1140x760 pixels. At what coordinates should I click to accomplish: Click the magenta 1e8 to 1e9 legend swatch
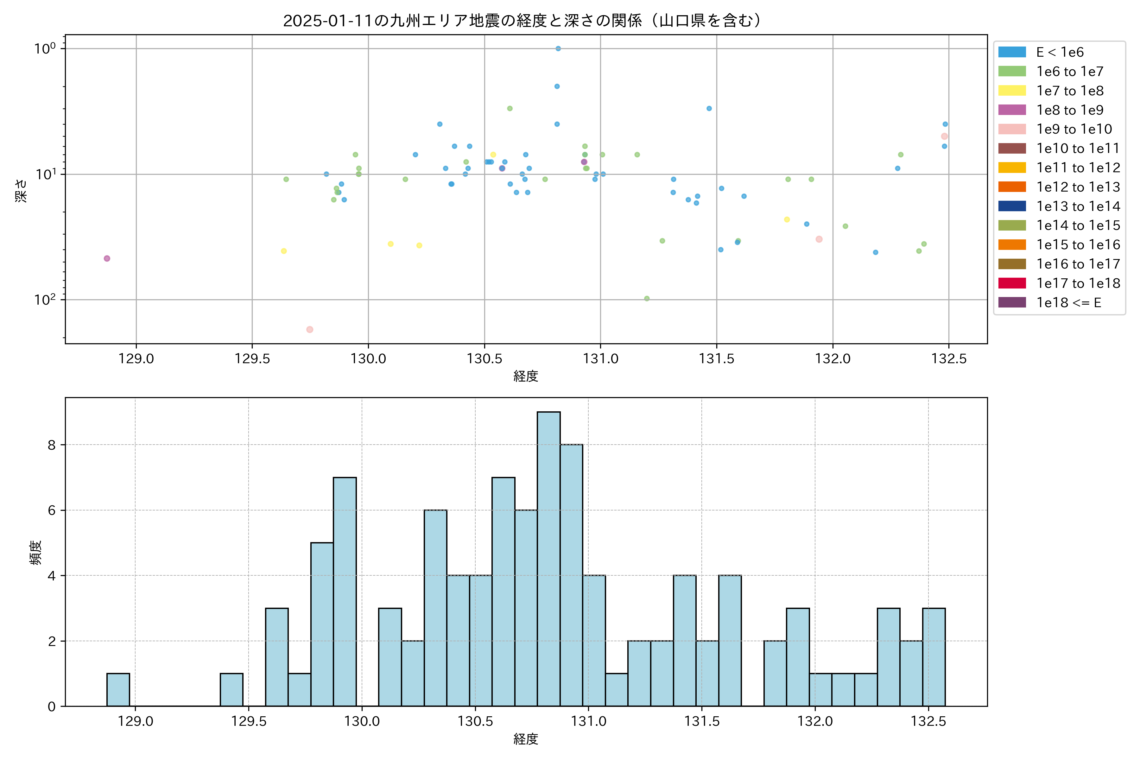pyautogui.click(x=1012, y=110)
